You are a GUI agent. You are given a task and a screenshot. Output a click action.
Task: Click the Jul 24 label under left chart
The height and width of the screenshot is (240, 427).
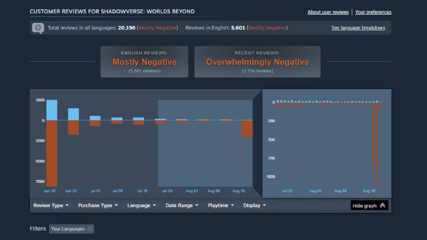(167, 191)
